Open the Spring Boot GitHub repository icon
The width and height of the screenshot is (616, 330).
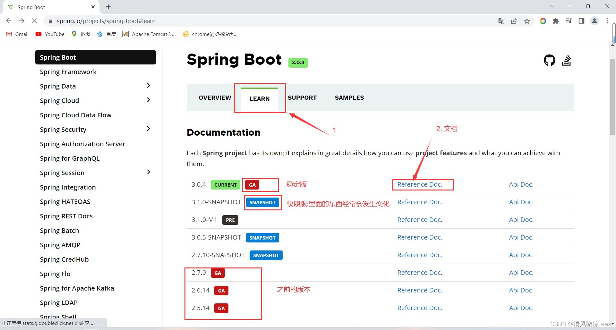[549, 60]
